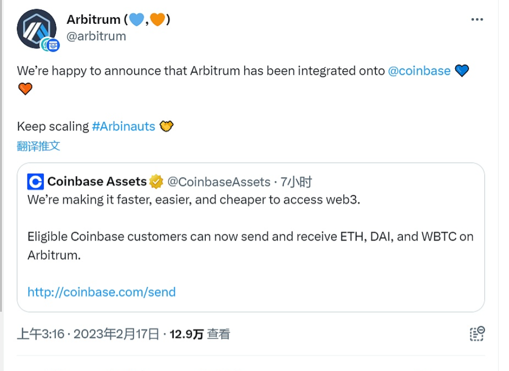
Task: Open reader view icon beside view count
Action: point(476,333)
